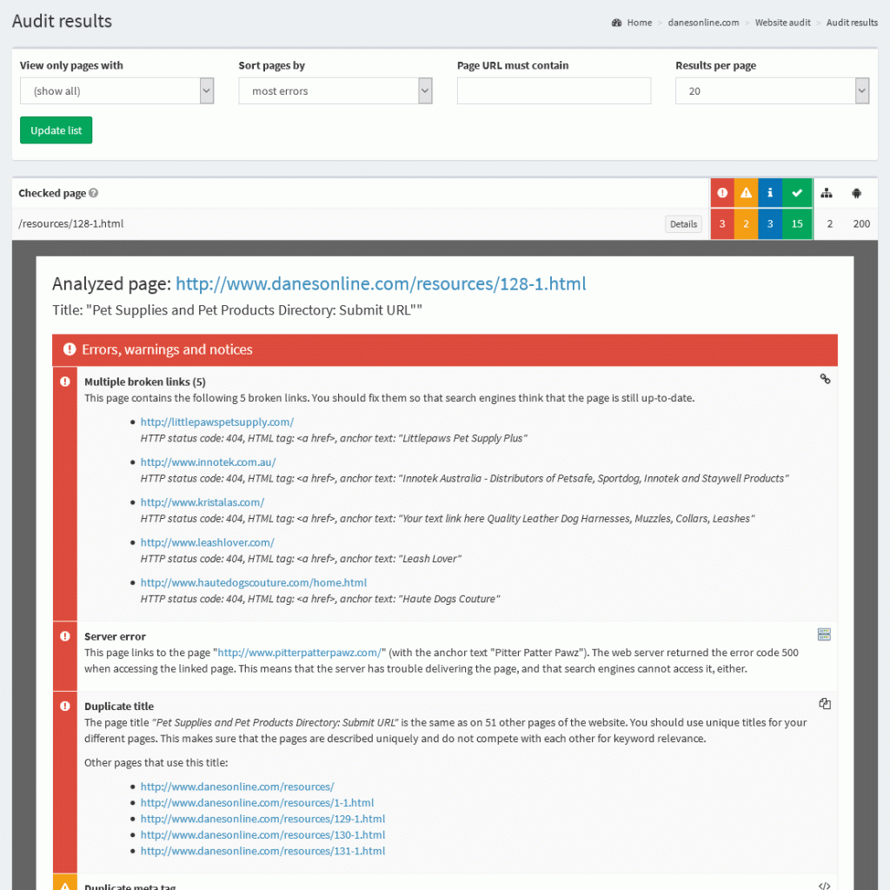Click the HTTP status value 200

coord(861,223)
